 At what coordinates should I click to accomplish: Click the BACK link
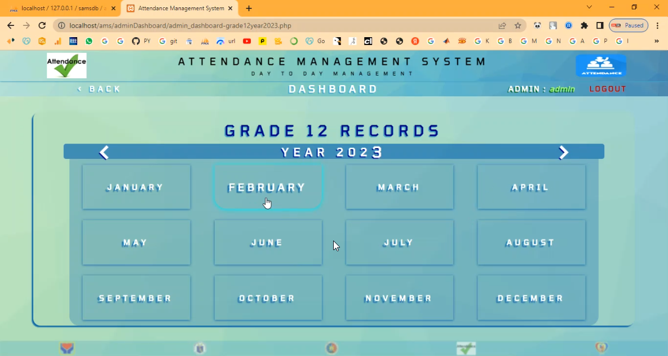tap(99, 89)
